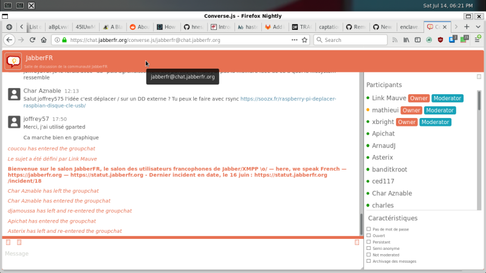Select participant mathieui
This screenshot has height=273, width=486.
[385, 110]
